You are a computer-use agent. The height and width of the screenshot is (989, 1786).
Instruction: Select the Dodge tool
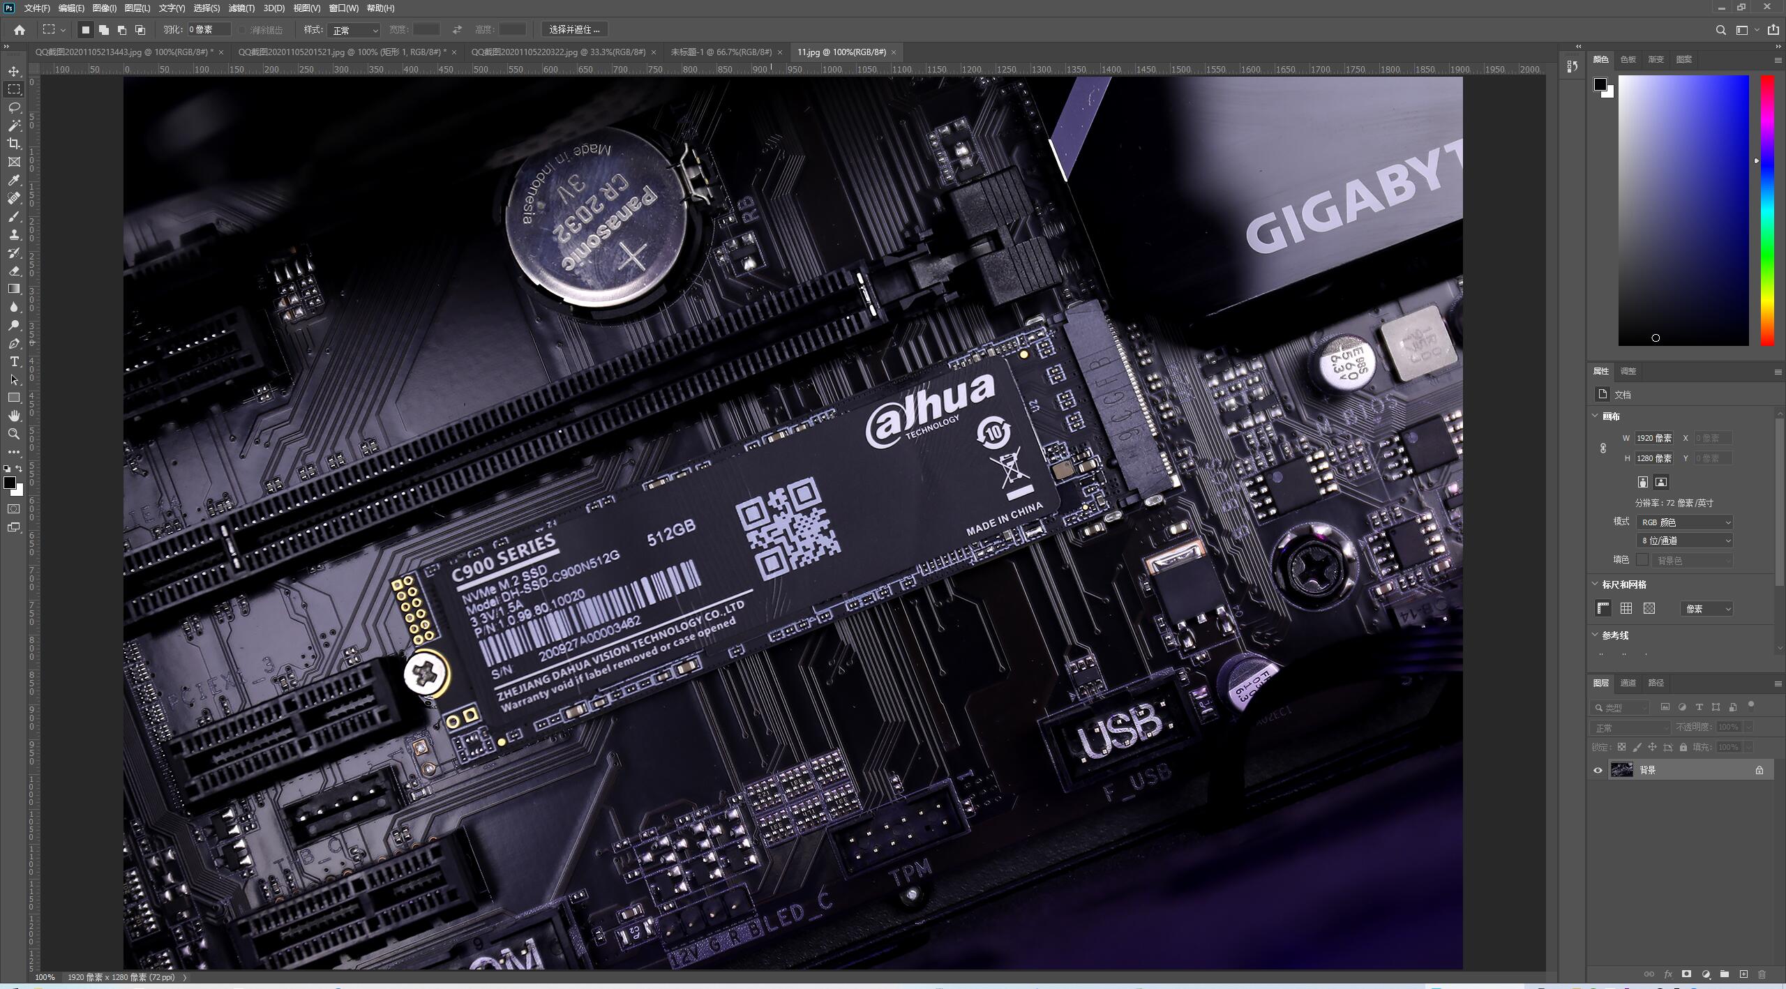[x=14, y=325]
